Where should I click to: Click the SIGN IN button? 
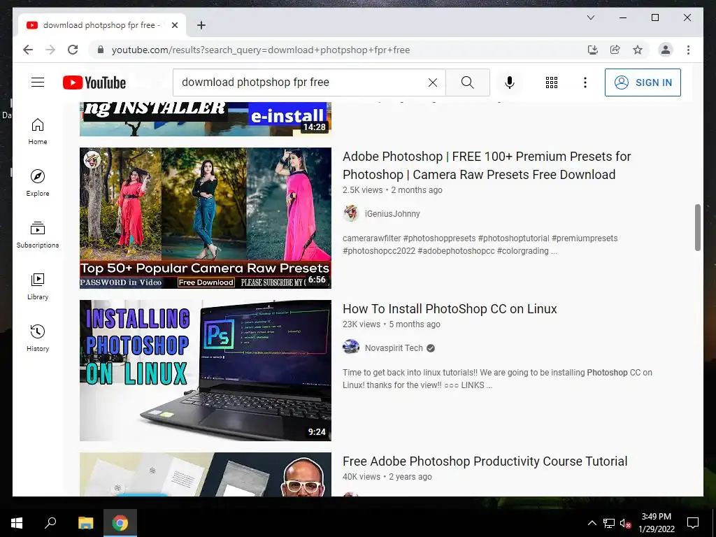tap(643, 83)
